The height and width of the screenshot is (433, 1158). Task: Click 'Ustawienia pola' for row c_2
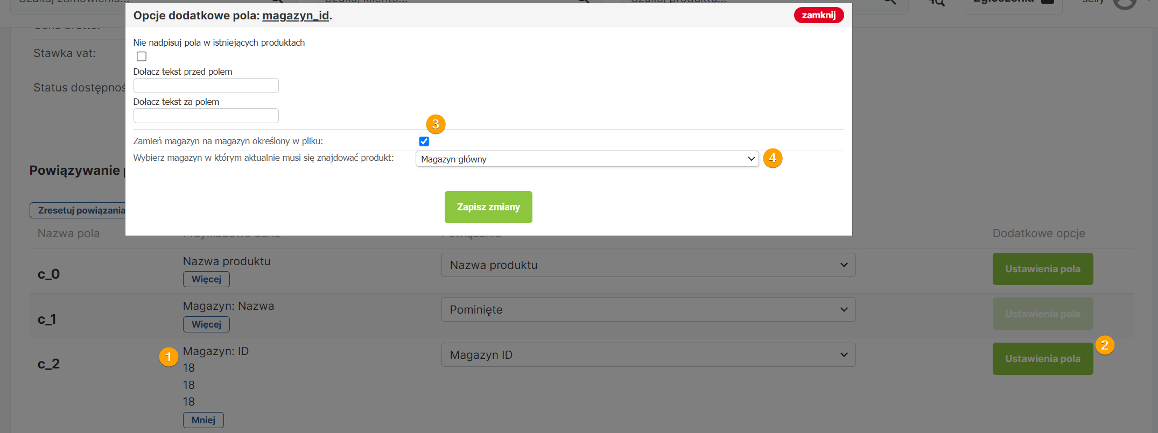pos(1042,359)
